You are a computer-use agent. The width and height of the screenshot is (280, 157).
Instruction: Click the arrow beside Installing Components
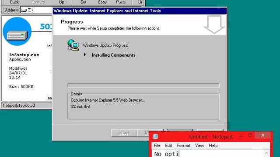(x=85, y=55)
